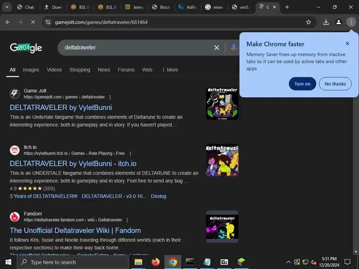
Task: Click the Windows taskbar search box
Action: click(x=73, y=262)
